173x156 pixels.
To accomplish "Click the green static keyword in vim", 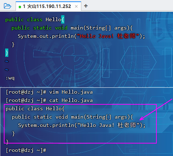I will pyautogui.click(x=43, y=28).
